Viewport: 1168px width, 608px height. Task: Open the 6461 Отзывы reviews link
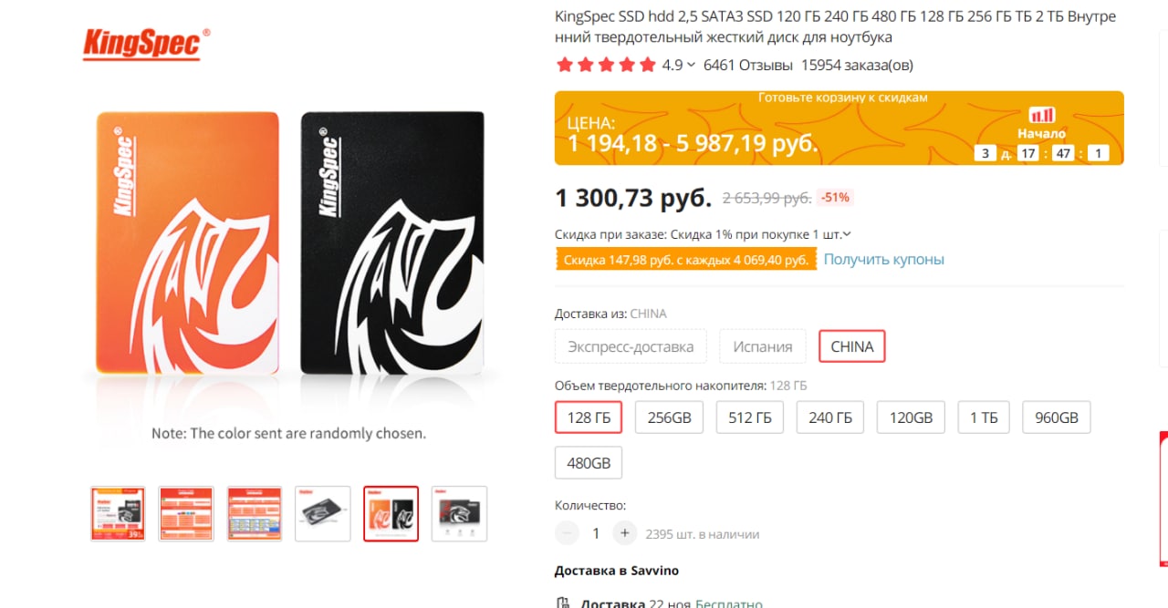[748, 65]
